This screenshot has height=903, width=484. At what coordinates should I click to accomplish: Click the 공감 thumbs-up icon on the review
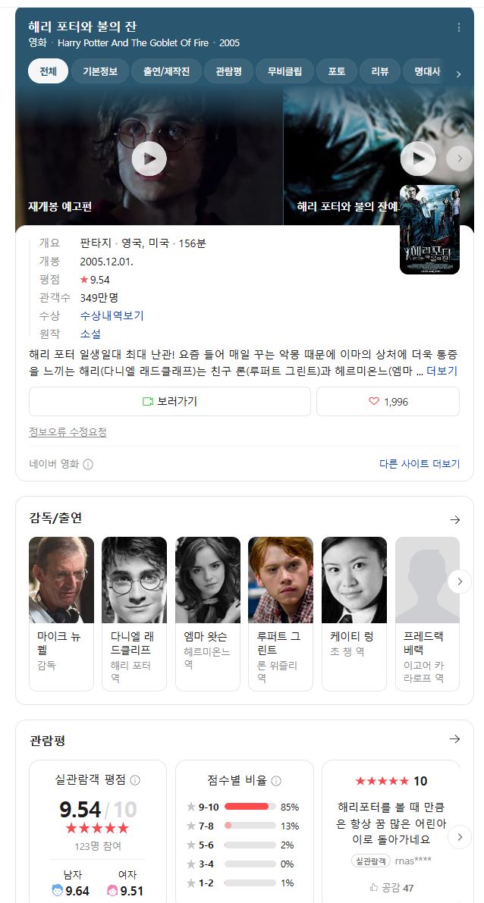[x=374, y=887]
